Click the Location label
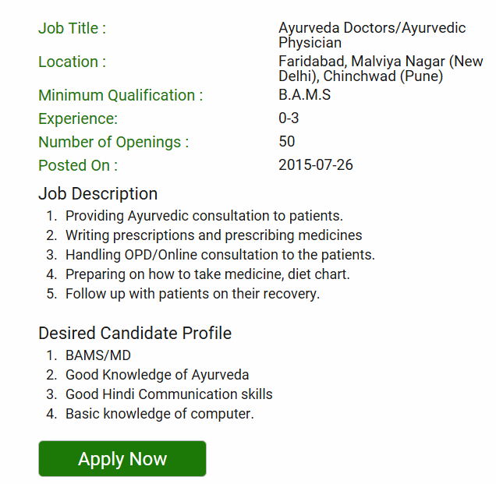Image resolution: width=496 pixels, height=484 pixels. 72,62
